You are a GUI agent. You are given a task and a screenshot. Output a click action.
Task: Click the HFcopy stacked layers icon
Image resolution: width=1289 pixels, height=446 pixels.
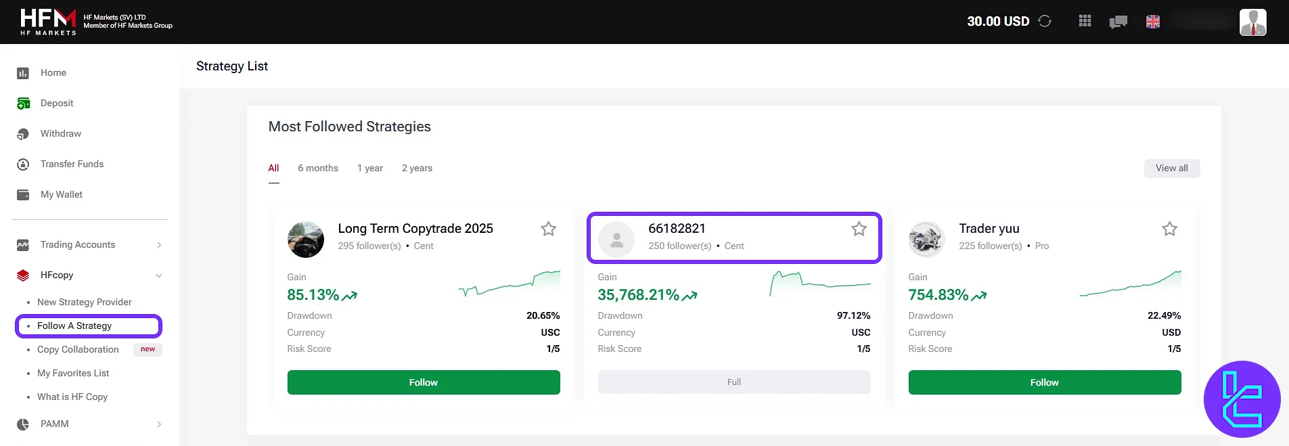[x=23, y=275]
